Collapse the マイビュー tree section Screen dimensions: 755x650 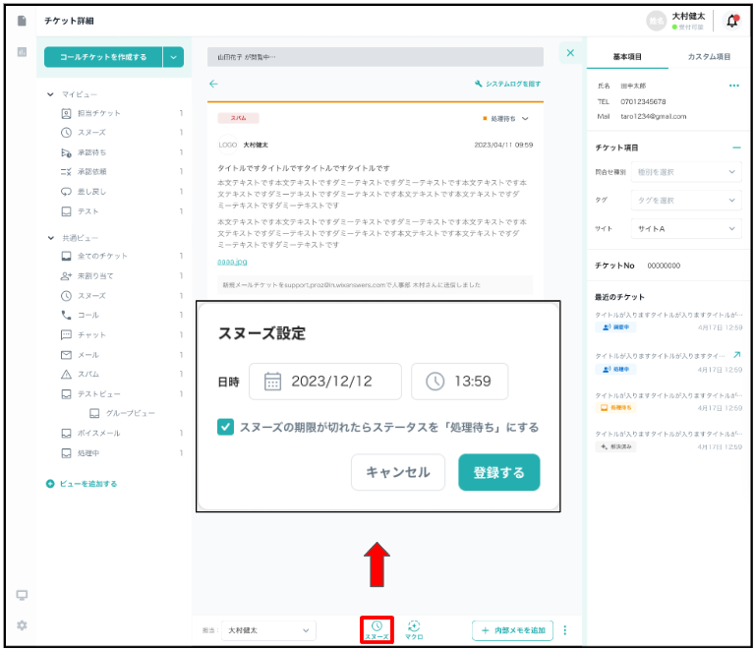pos(51,94)
